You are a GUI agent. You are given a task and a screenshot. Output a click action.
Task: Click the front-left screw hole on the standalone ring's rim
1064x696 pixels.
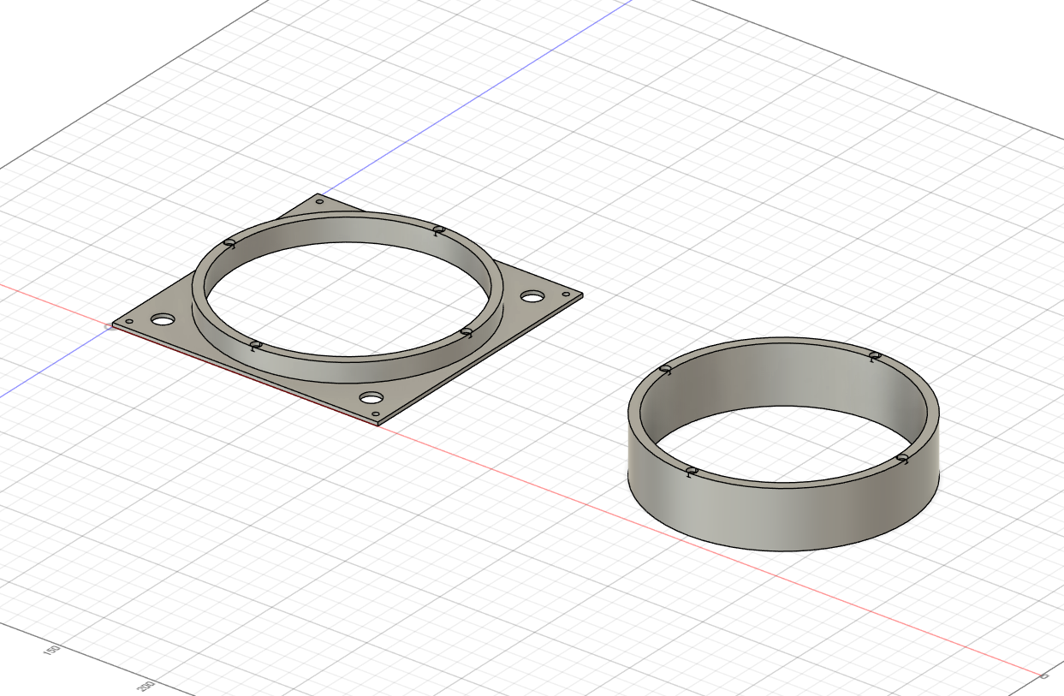692,471
